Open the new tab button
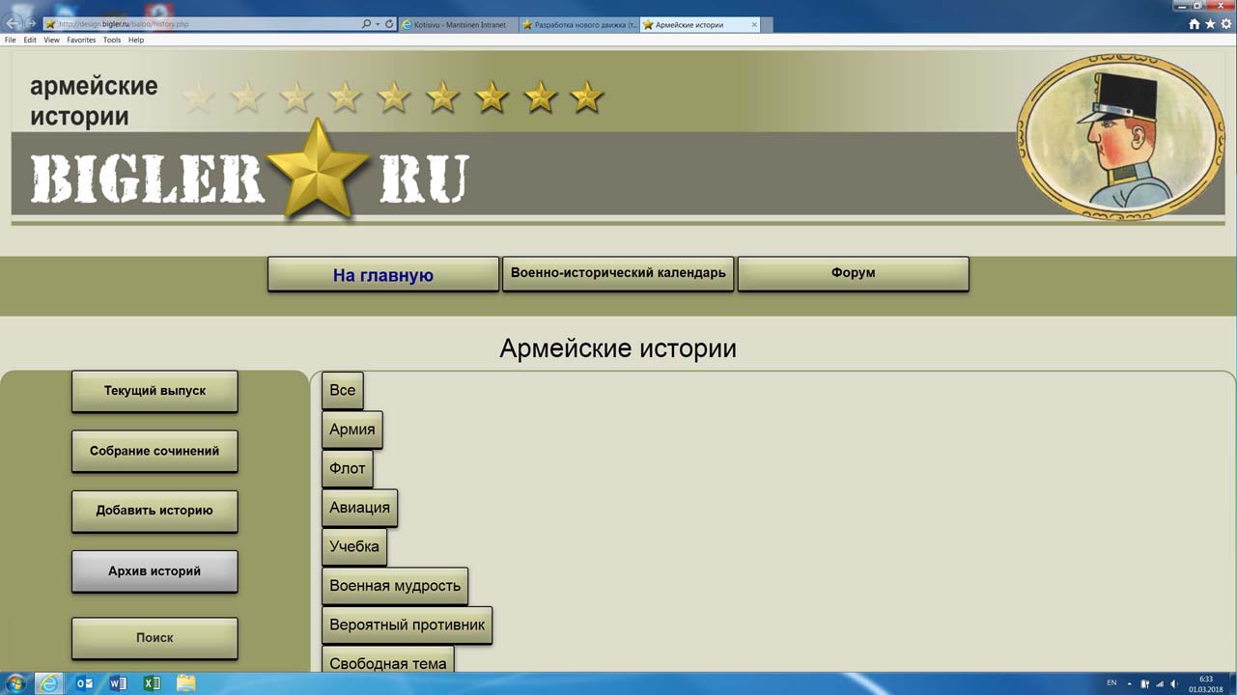 tap(767, 25)
